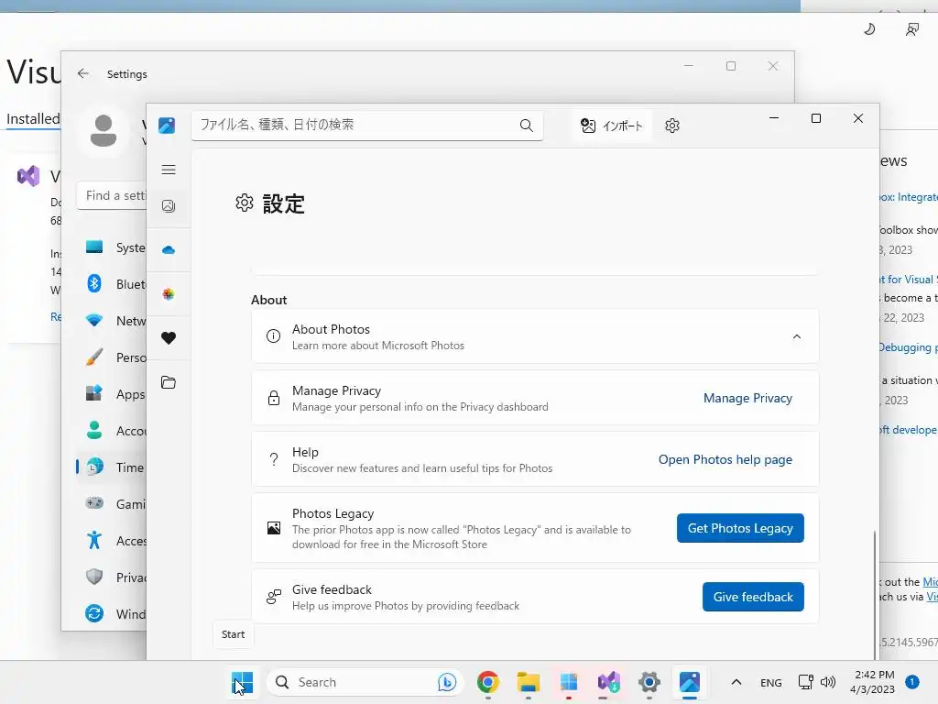Viewport: 938px width, 704px height.
Task: Click the Windows Start button
Action: coord(243,682)
